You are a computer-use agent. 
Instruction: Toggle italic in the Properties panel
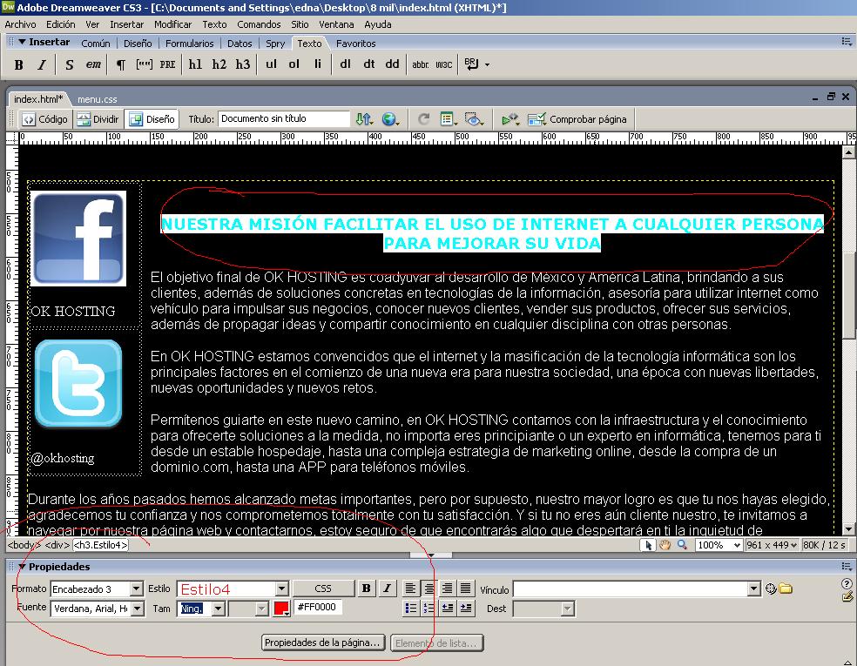(x=386, y=588)
